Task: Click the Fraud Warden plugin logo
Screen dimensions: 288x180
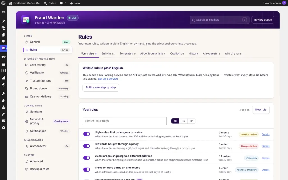Action: (x=26, y=20)
